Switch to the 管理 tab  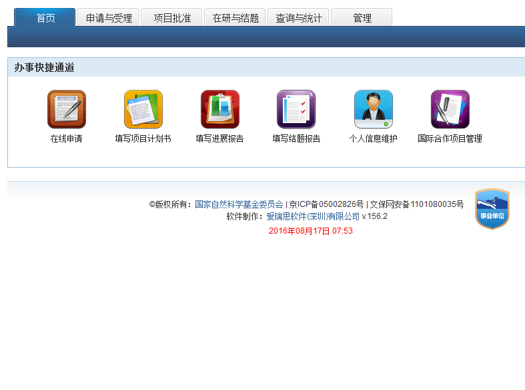coord(362,18)
